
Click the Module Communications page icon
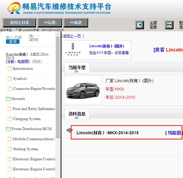coord(10,139)
